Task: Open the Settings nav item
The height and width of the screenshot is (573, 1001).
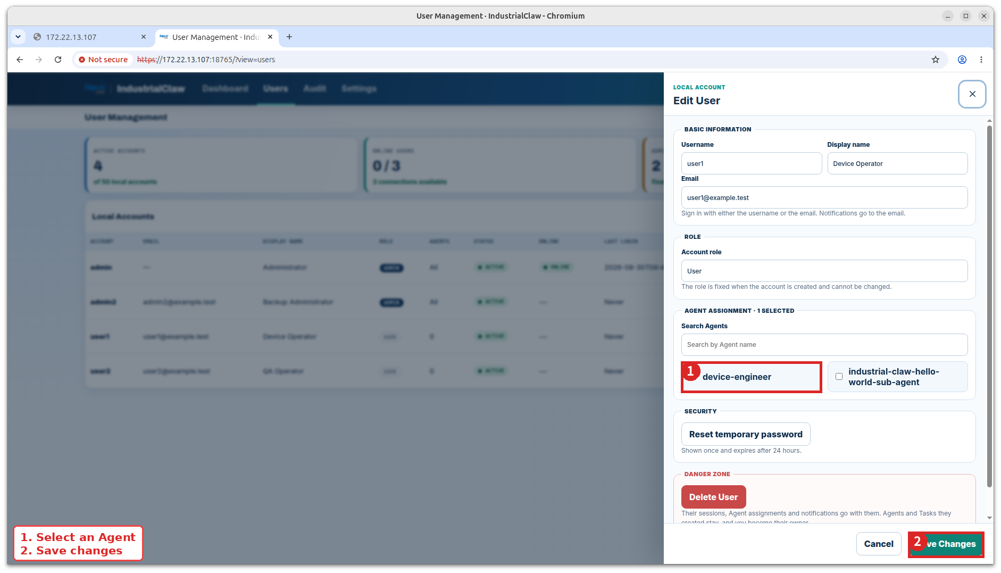Action: click(359, 88)
